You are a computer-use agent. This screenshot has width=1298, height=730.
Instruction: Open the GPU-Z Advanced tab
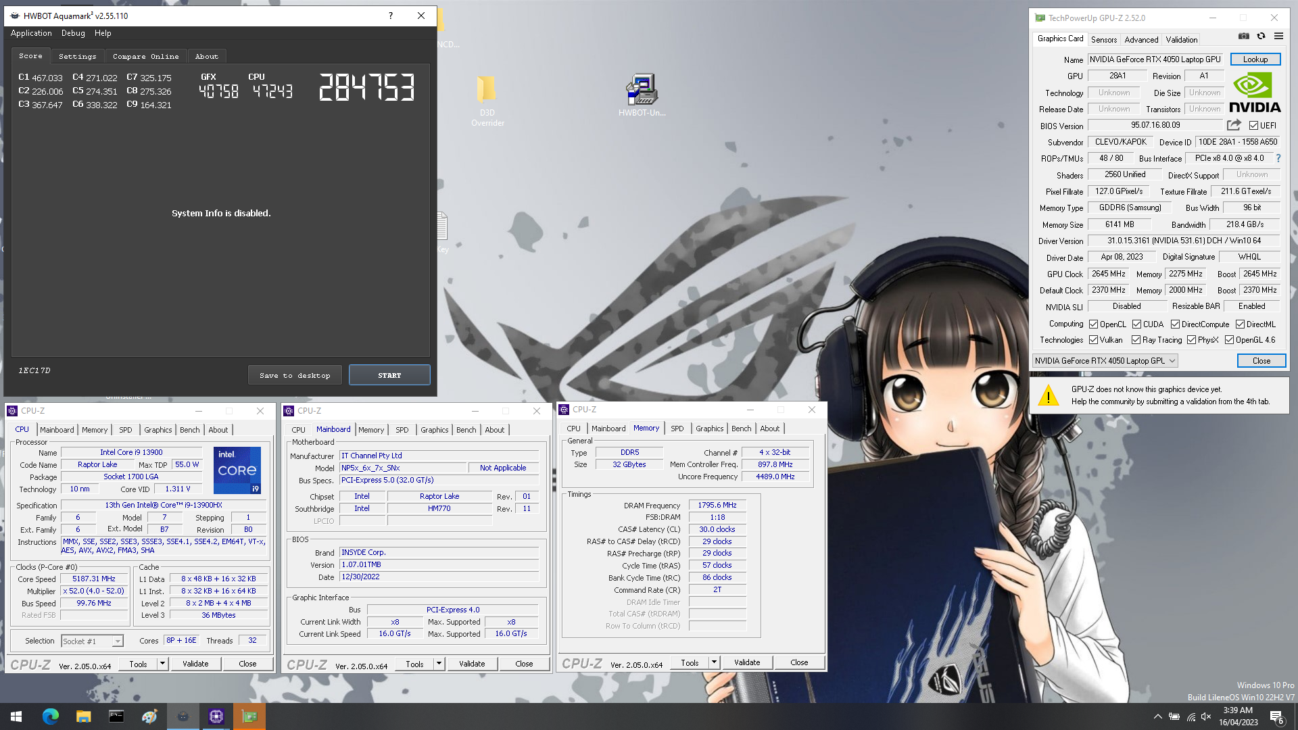(x=1141, y=40)
